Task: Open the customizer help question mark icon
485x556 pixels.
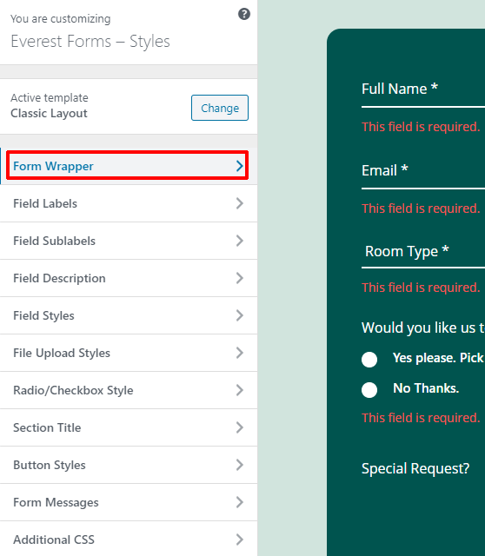Action: (x=244, y=14)
